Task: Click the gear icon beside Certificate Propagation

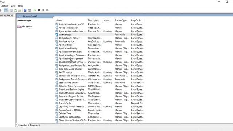Action: (x=57, y=117)
